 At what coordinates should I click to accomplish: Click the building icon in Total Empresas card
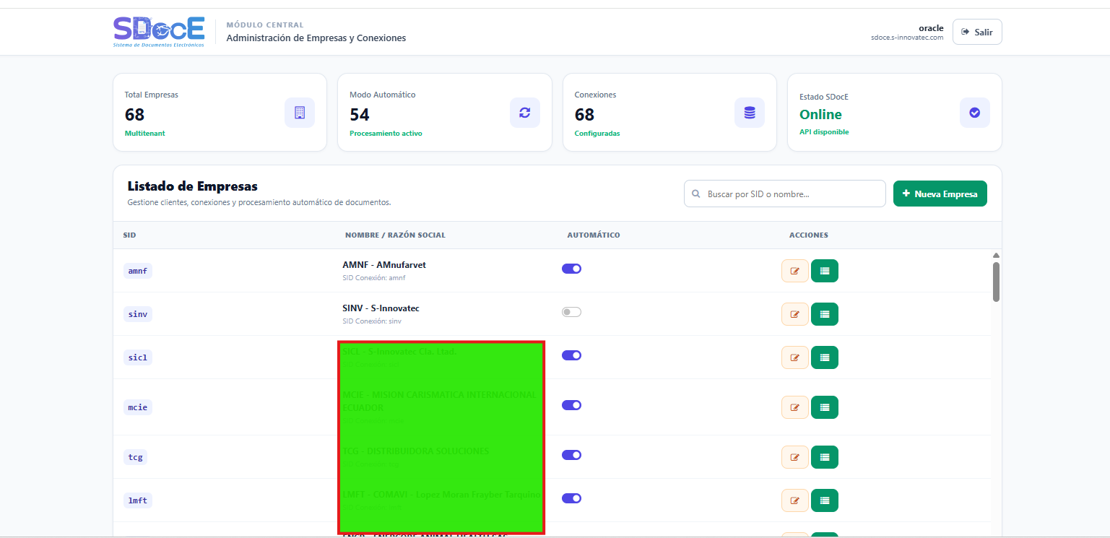(x=300, y=113)
